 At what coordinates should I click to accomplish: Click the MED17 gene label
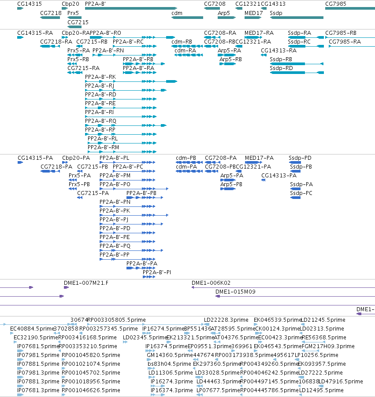[x=253, y=13]
